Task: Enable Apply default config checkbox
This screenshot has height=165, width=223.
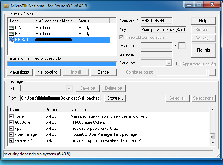Action: 178,64
